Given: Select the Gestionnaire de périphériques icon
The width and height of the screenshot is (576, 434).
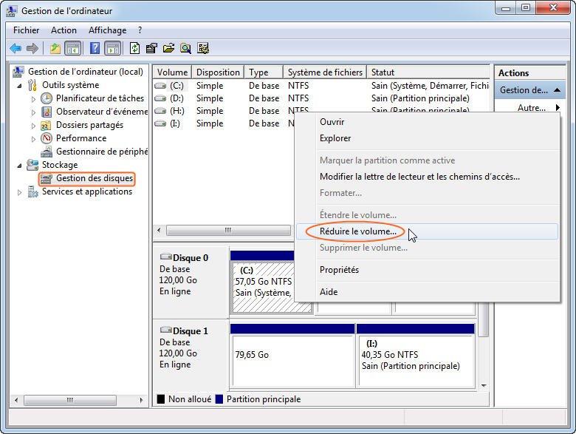Looking at the screenshot, I should pyautogui.click(x=47, y=151).
